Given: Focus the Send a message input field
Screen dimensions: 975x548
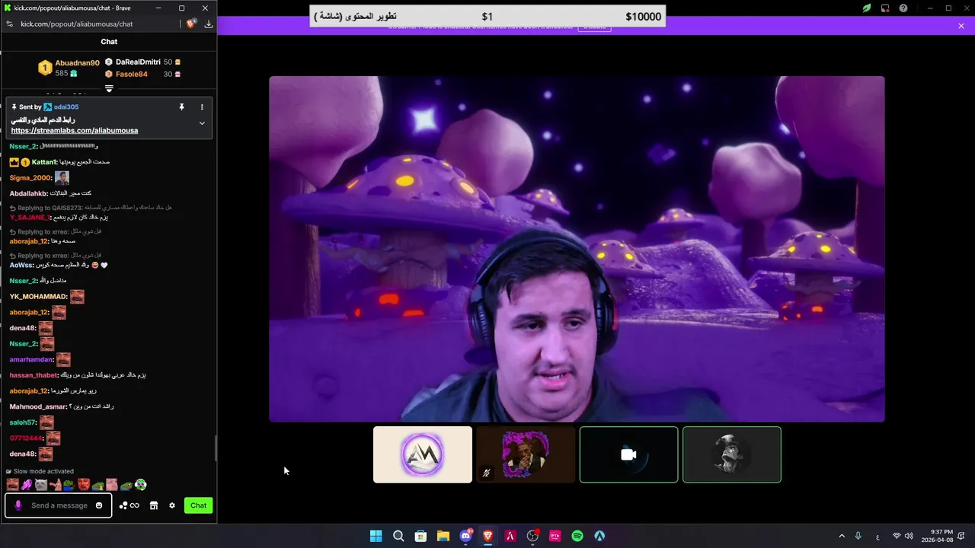Looking at the screenshot, I should coord(59,505).
